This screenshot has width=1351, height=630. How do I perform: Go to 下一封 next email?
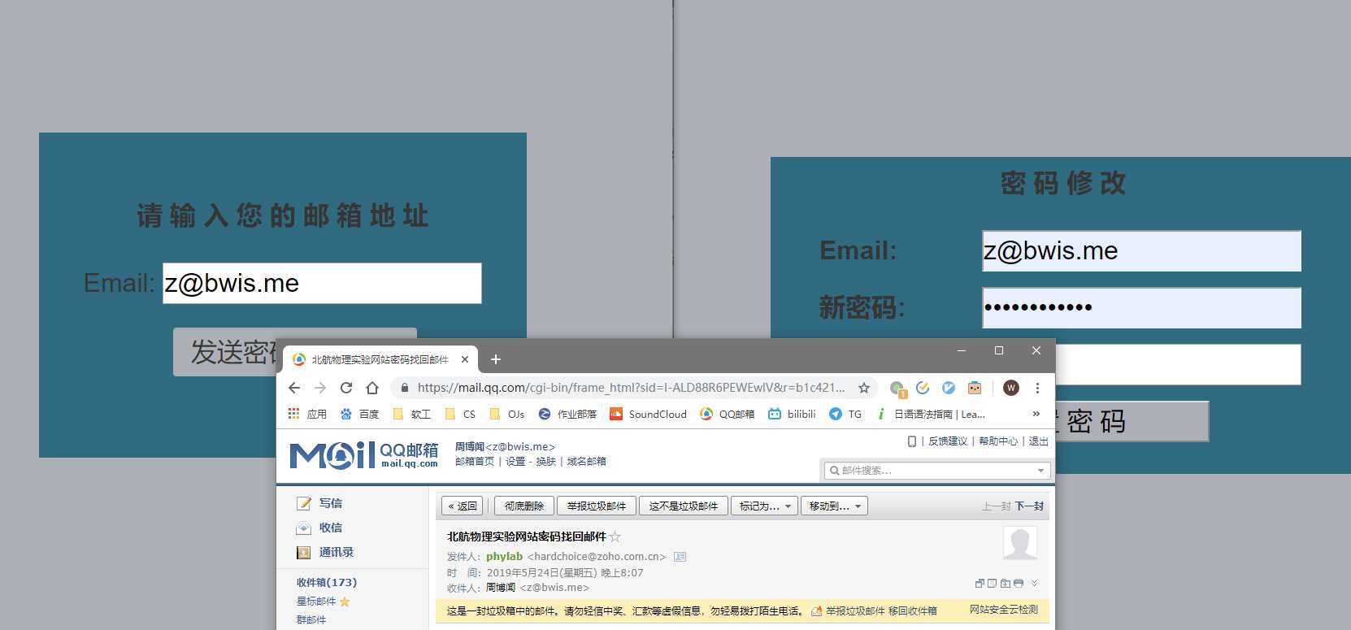tap(1029, 506)
